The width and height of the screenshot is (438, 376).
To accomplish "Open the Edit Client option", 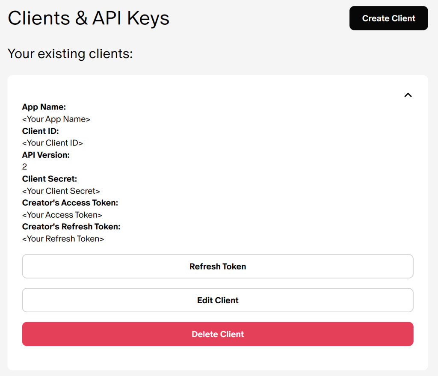I will [217, 300].
